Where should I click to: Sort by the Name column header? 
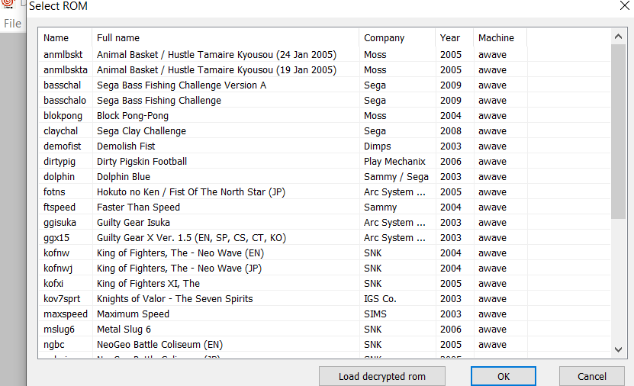point(65,37)
